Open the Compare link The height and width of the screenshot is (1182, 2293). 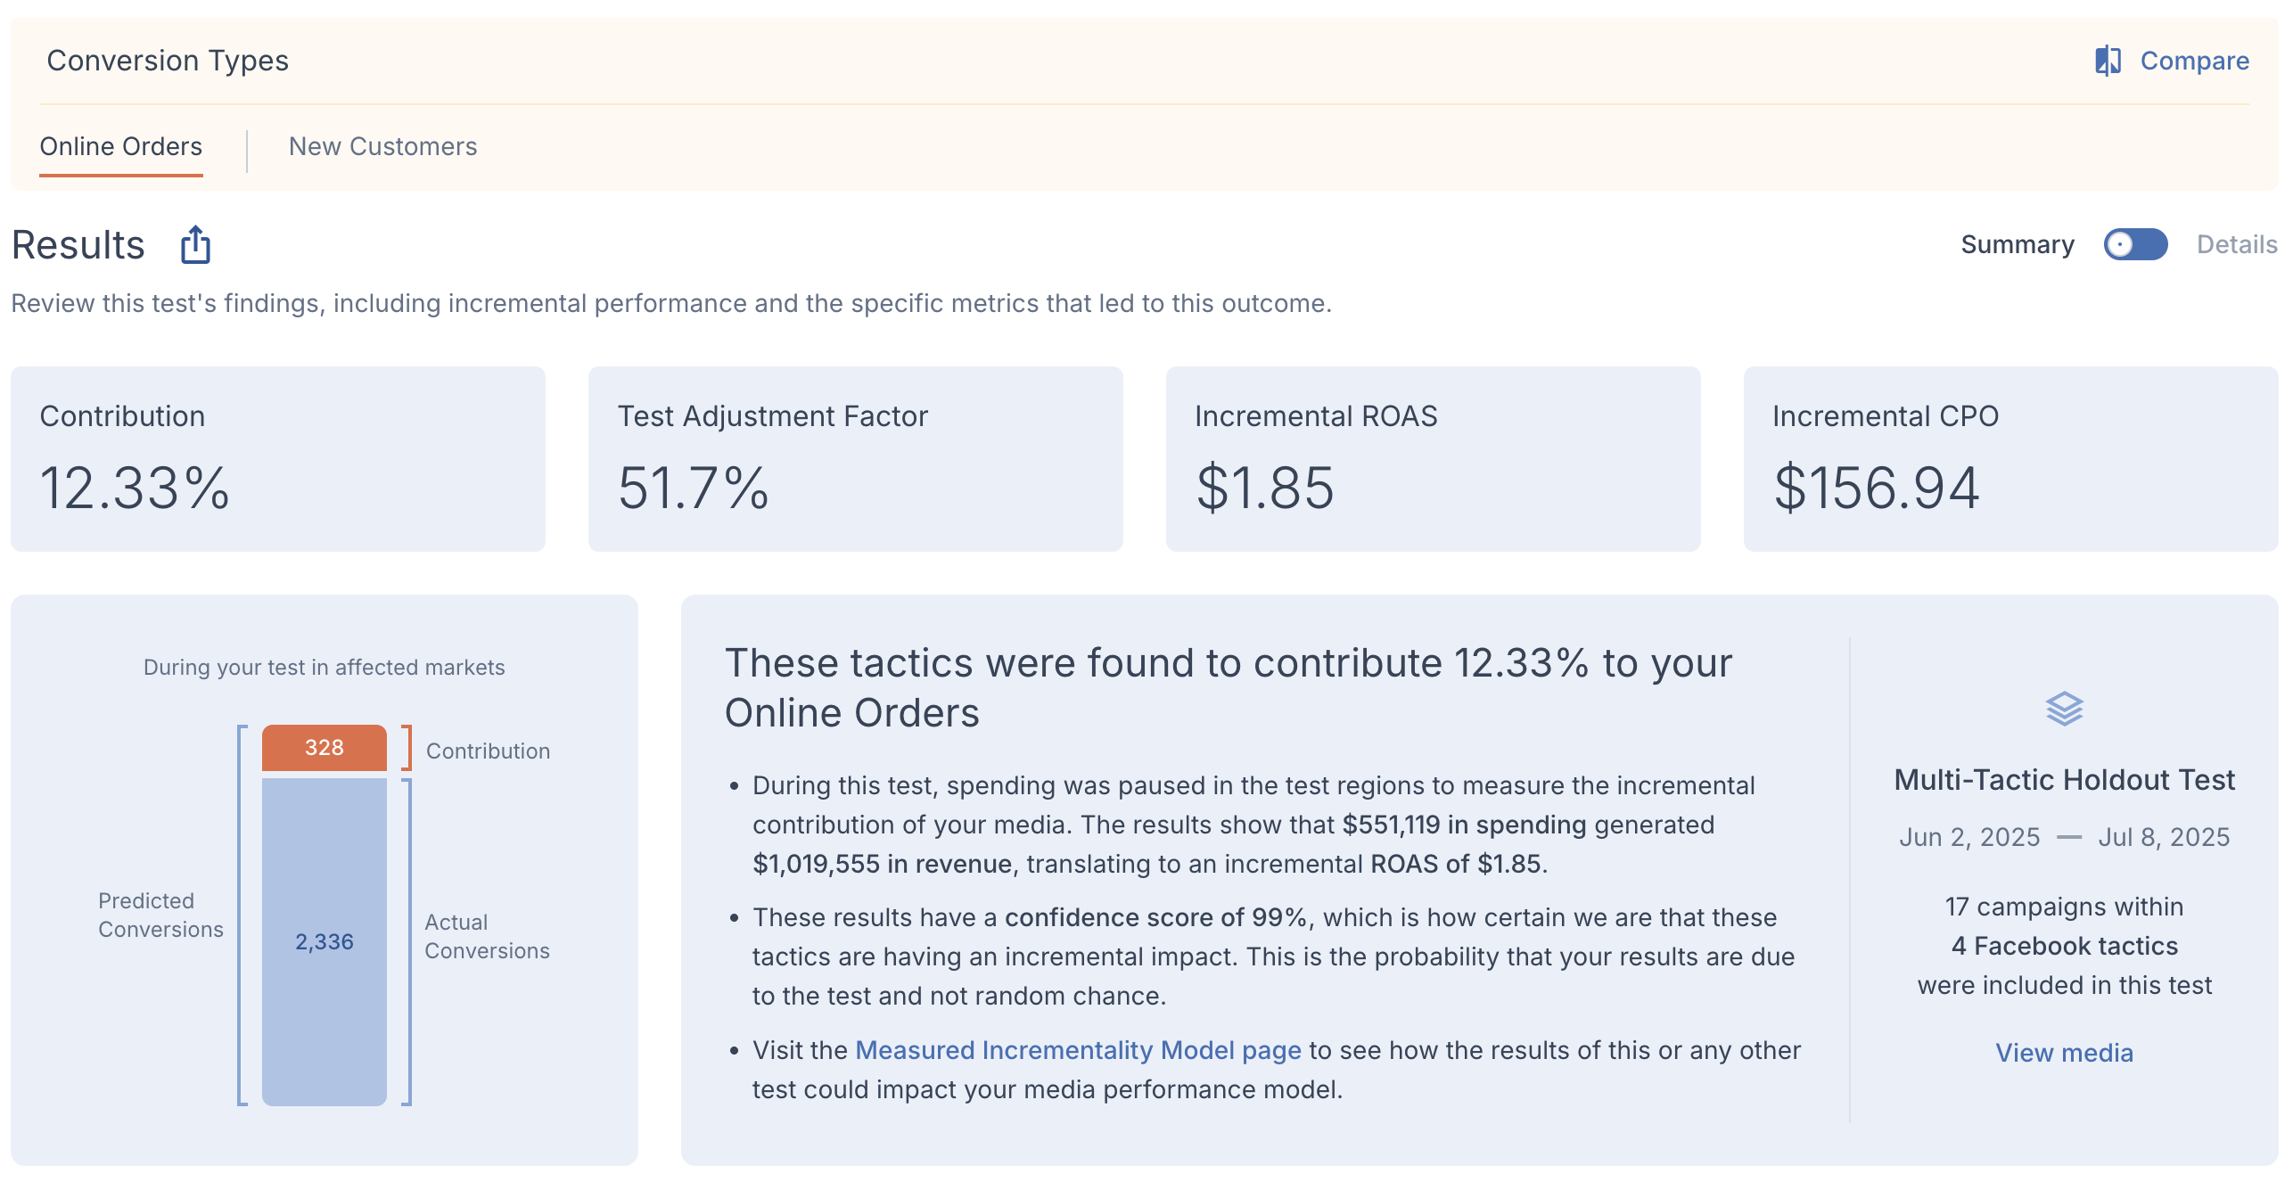click(x=2194, y=61)
